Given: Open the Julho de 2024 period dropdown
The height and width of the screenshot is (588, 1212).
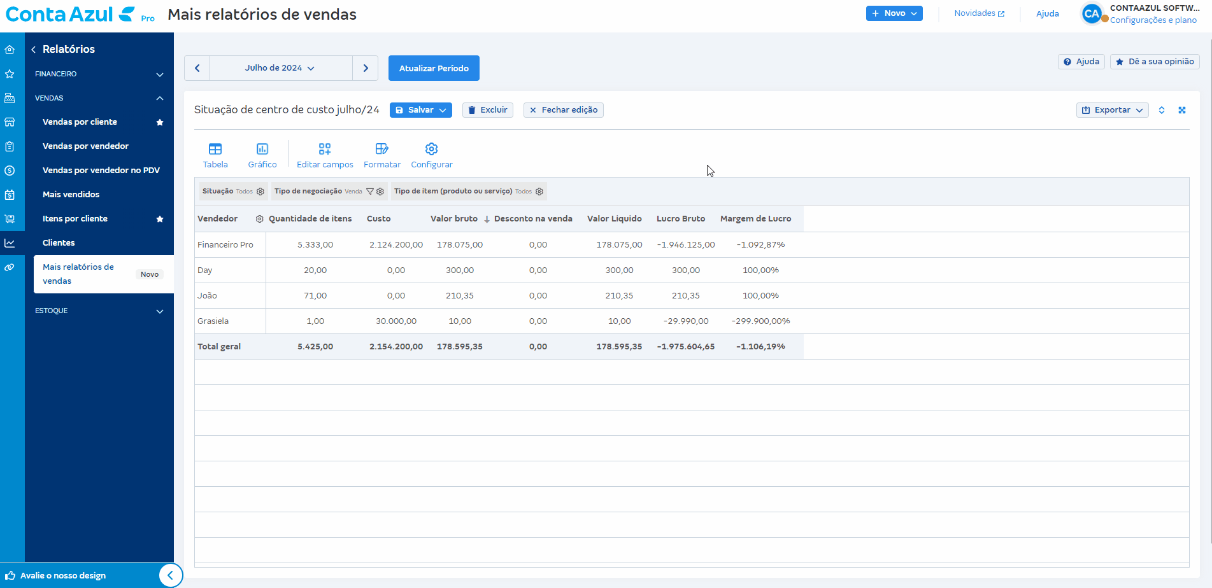Looking at the screenshot, I should (x=281, y=68).
